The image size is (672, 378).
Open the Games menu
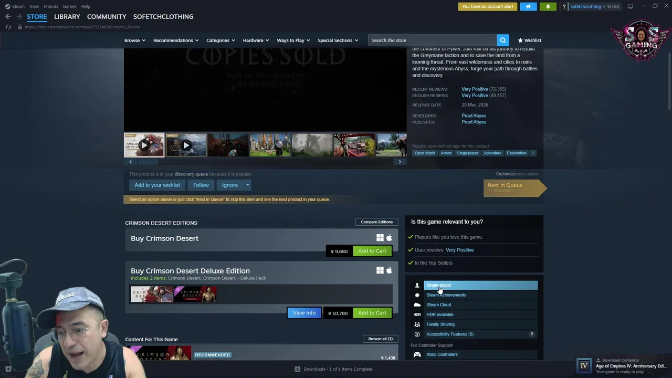tap(69, 6)
